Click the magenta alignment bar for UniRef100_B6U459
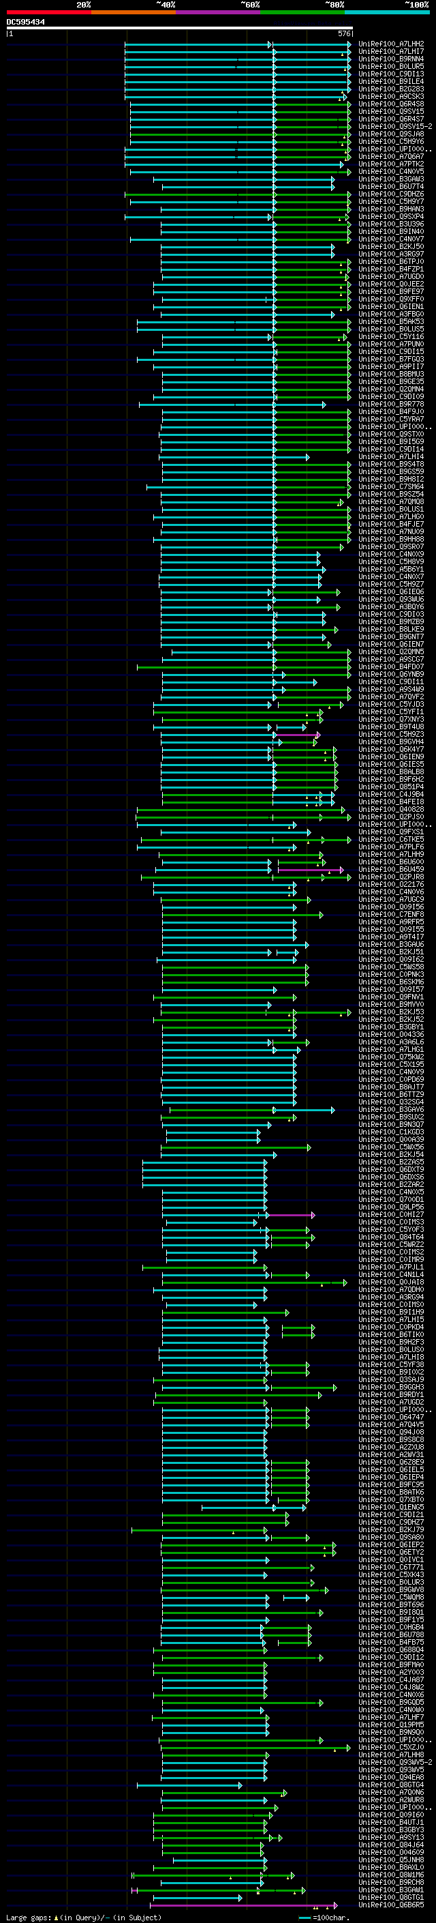 click(310, 870)
